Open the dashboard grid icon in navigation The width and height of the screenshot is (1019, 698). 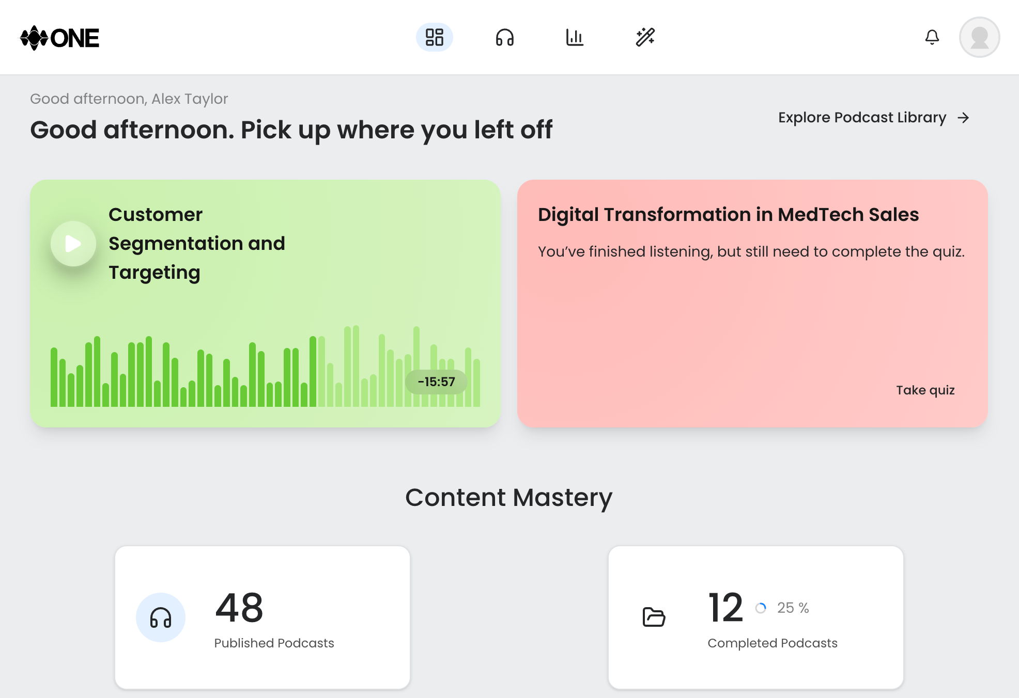435,37
